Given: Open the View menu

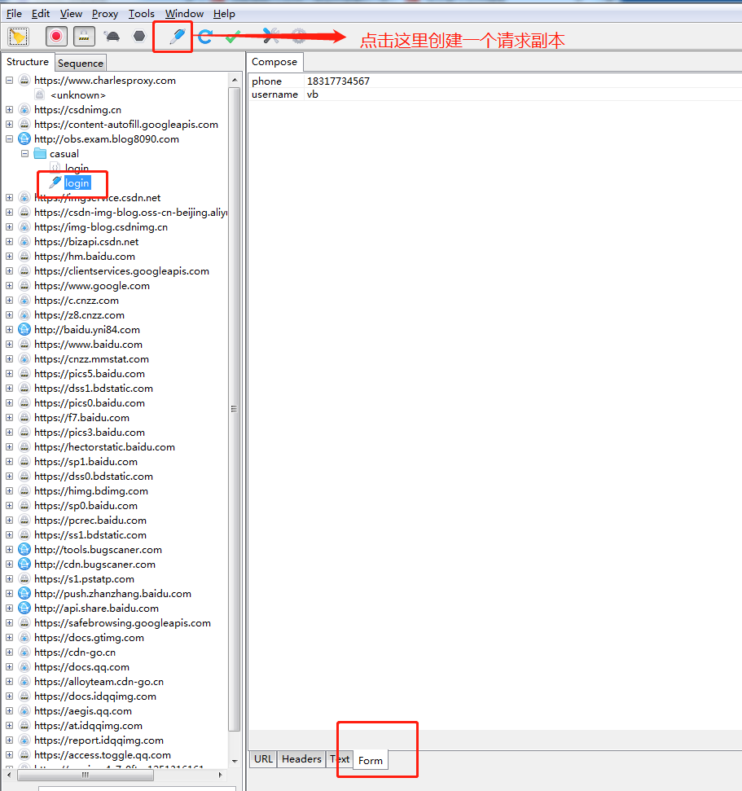Looking at the screenshot, I should click(71, 14).
